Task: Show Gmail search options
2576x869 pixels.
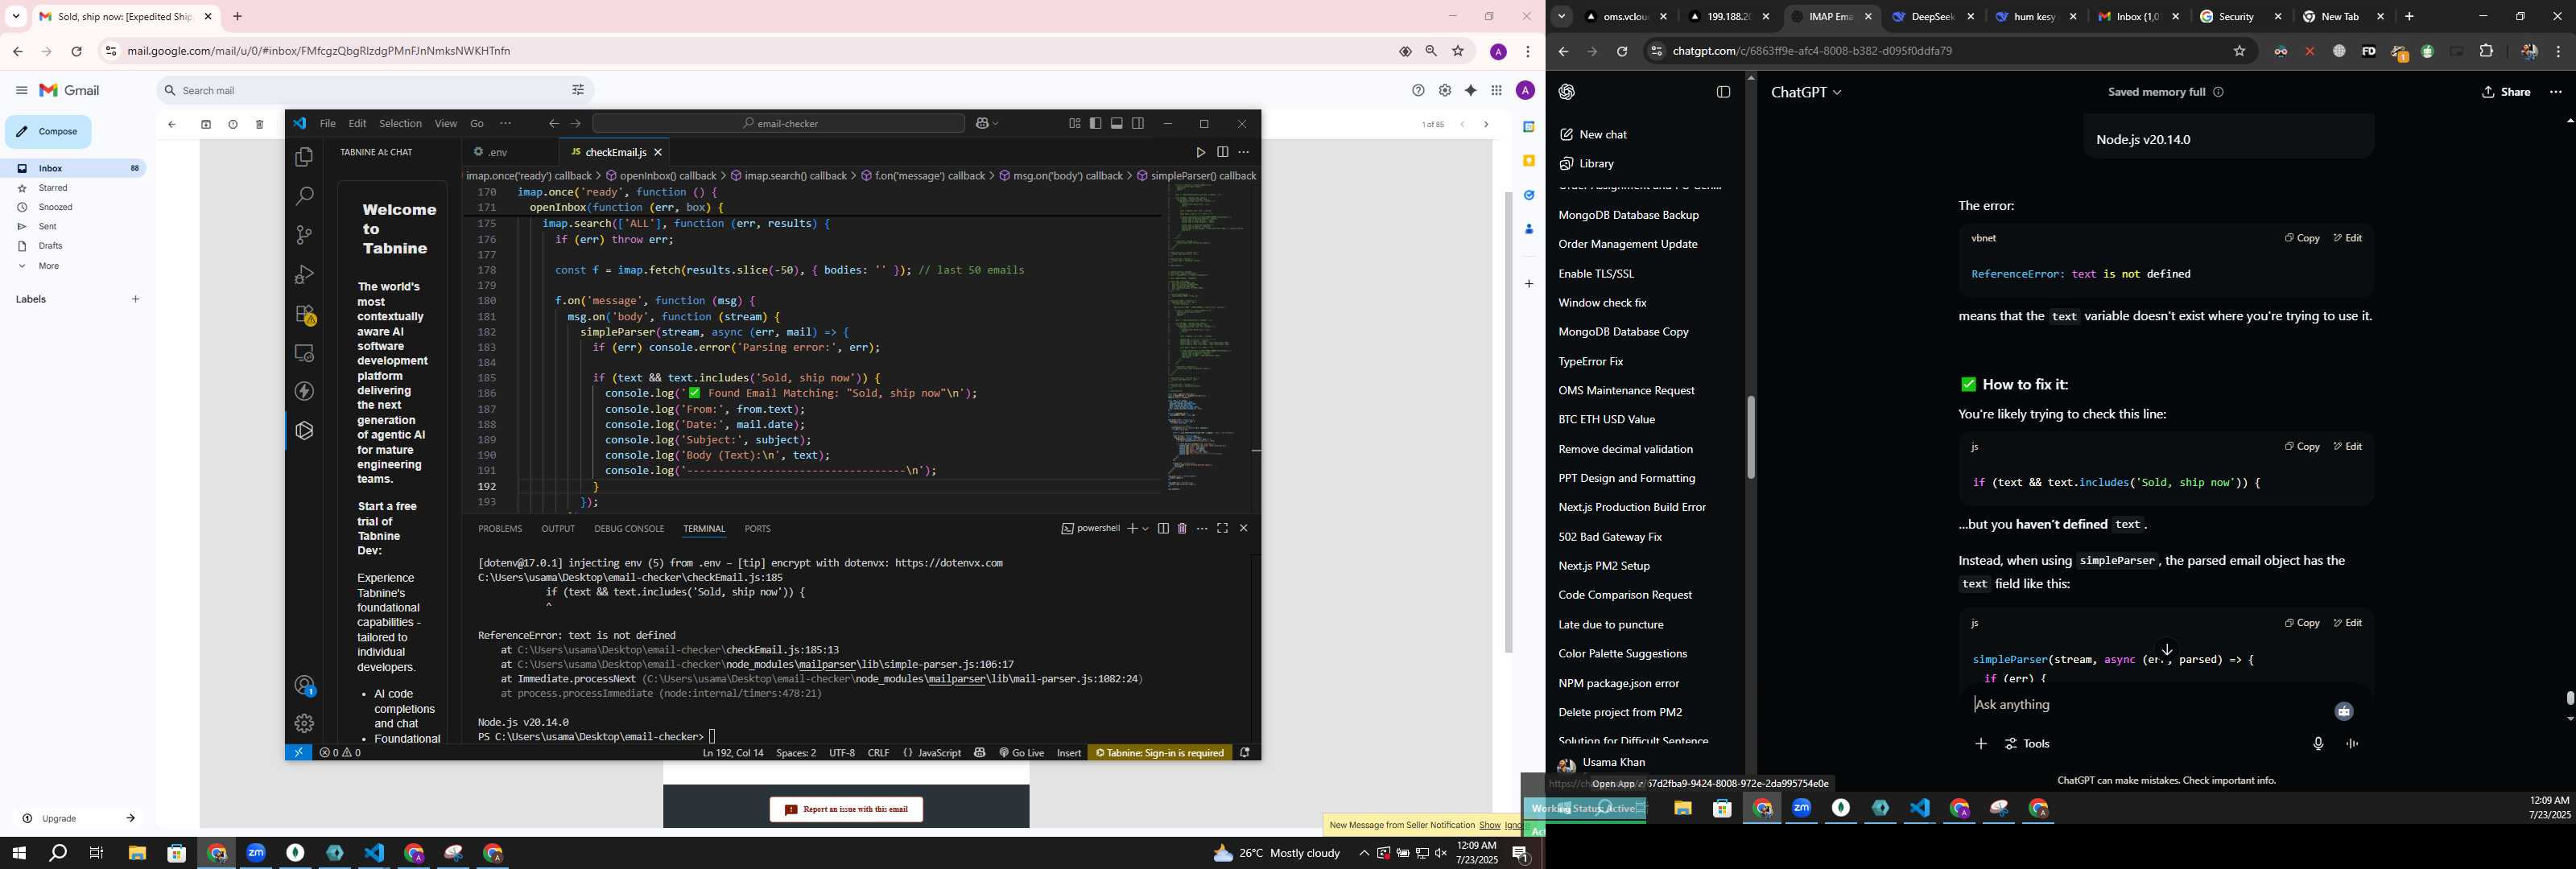Action: click(578, 91)
